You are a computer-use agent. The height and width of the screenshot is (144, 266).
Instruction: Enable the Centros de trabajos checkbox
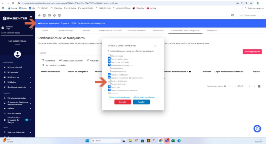point(109,80)
